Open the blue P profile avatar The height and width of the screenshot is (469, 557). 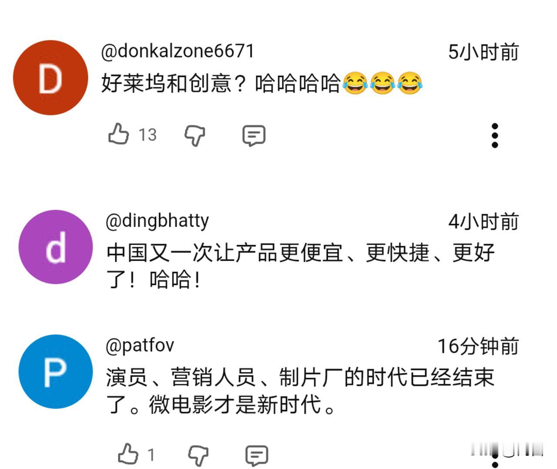[56, 372]
